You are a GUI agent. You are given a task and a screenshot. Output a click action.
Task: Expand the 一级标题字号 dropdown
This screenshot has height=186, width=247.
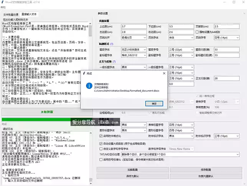click(x=181, y=67)
